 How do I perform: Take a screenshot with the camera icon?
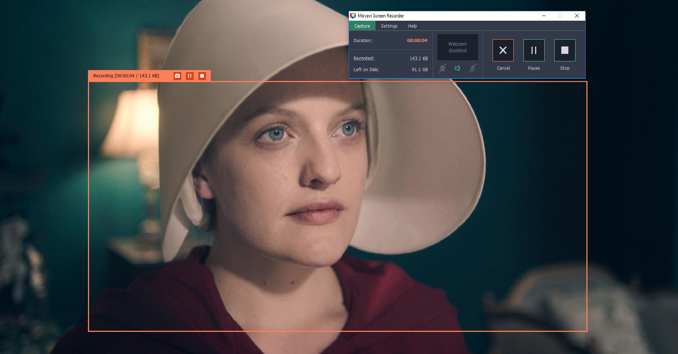[x=177, y=76]
